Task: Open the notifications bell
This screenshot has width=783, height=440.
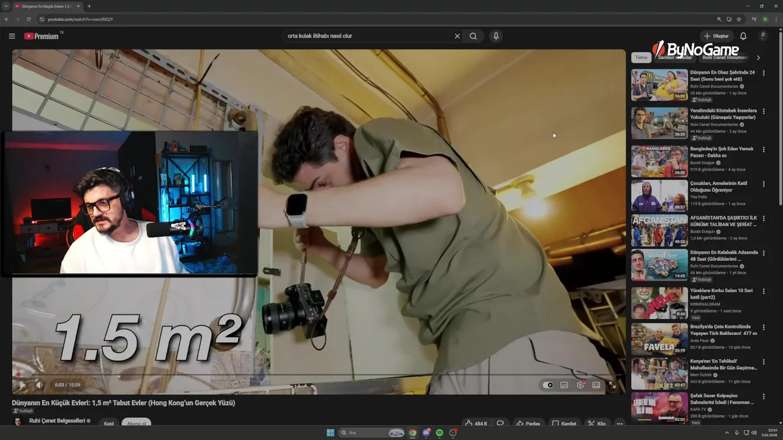Action: pos(743,36)
